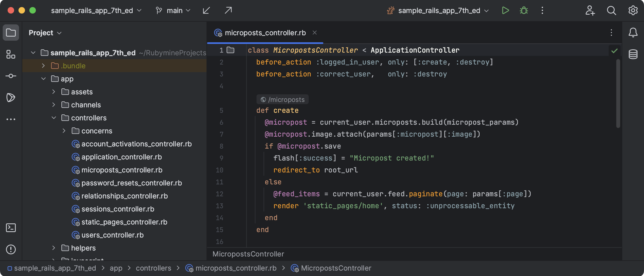Open the Database tool window icon
Viewport: 644px width, 276px height.
point(633,54)
